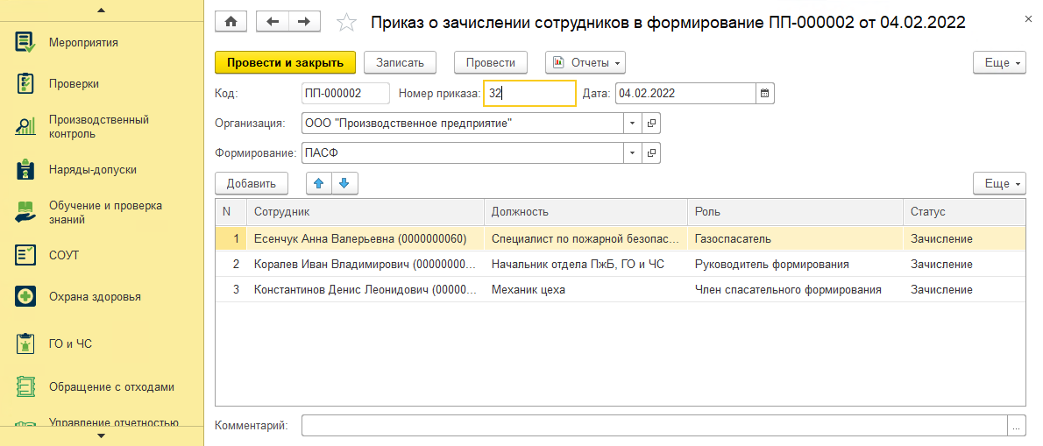Screen dimensions: 1043x446
Task: Move selected row down
Action: coord(344,183)
